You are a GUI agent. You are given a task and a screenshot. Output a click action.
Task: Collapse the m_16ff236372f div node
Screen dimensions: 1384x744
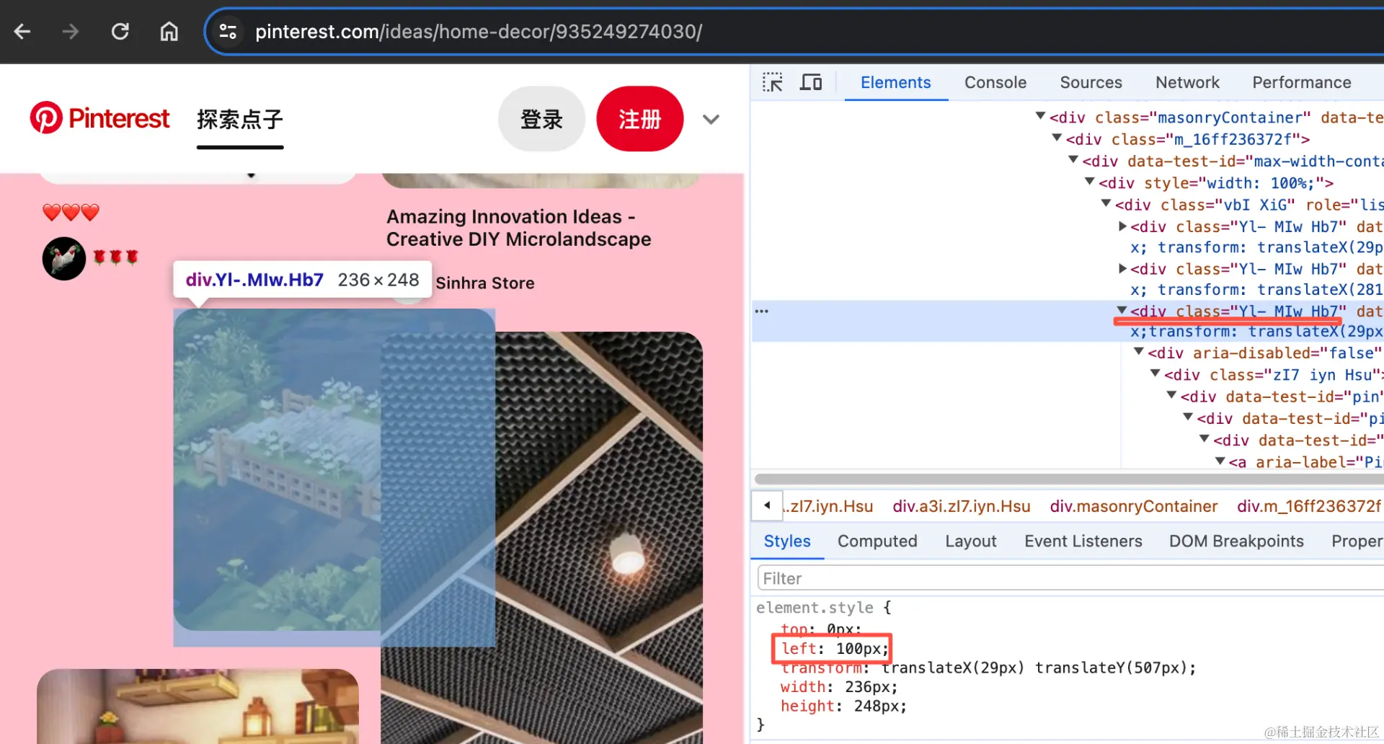[x=1057, y=138]
